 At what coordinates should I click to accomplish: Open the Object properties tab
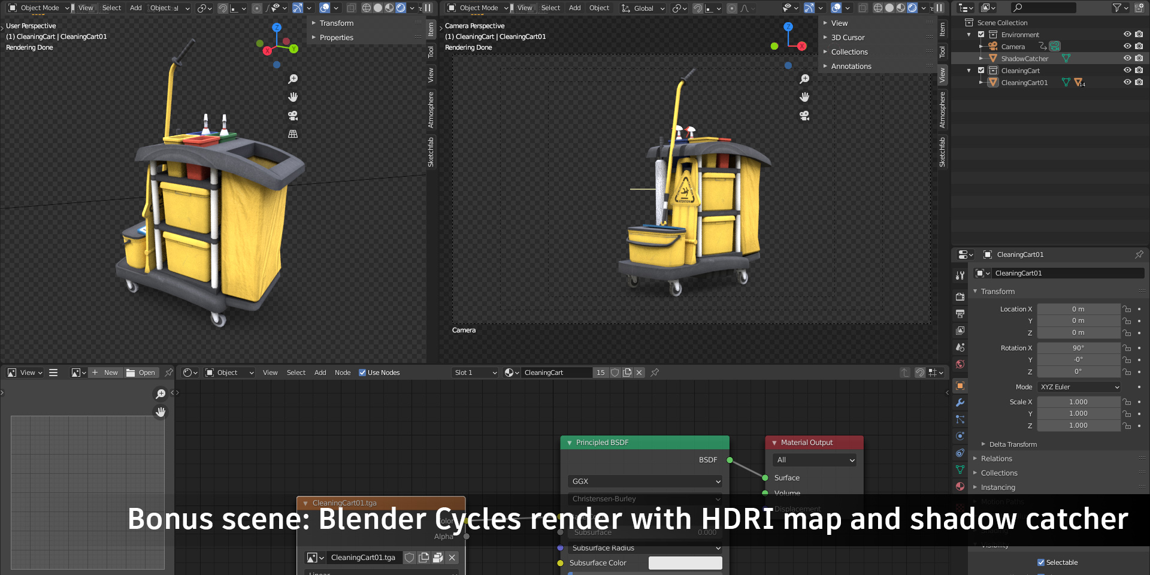(x=960, y=386)
